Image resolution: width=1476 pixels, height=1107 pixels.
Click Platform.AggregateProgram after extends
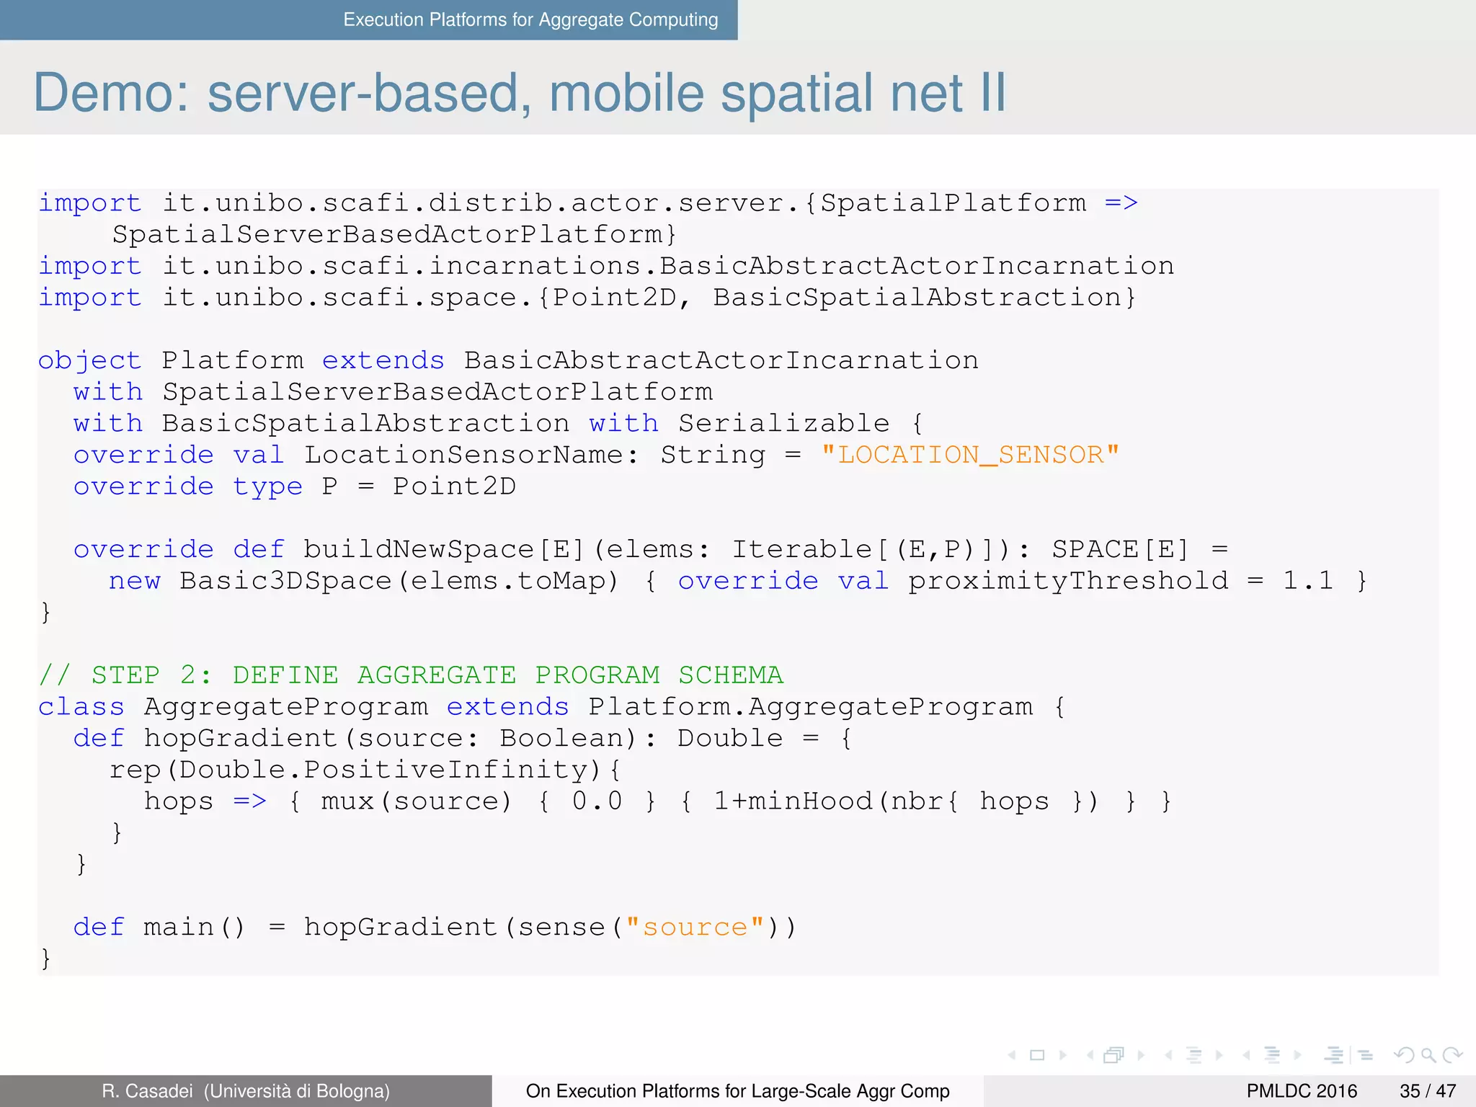(x=810, y=707)
